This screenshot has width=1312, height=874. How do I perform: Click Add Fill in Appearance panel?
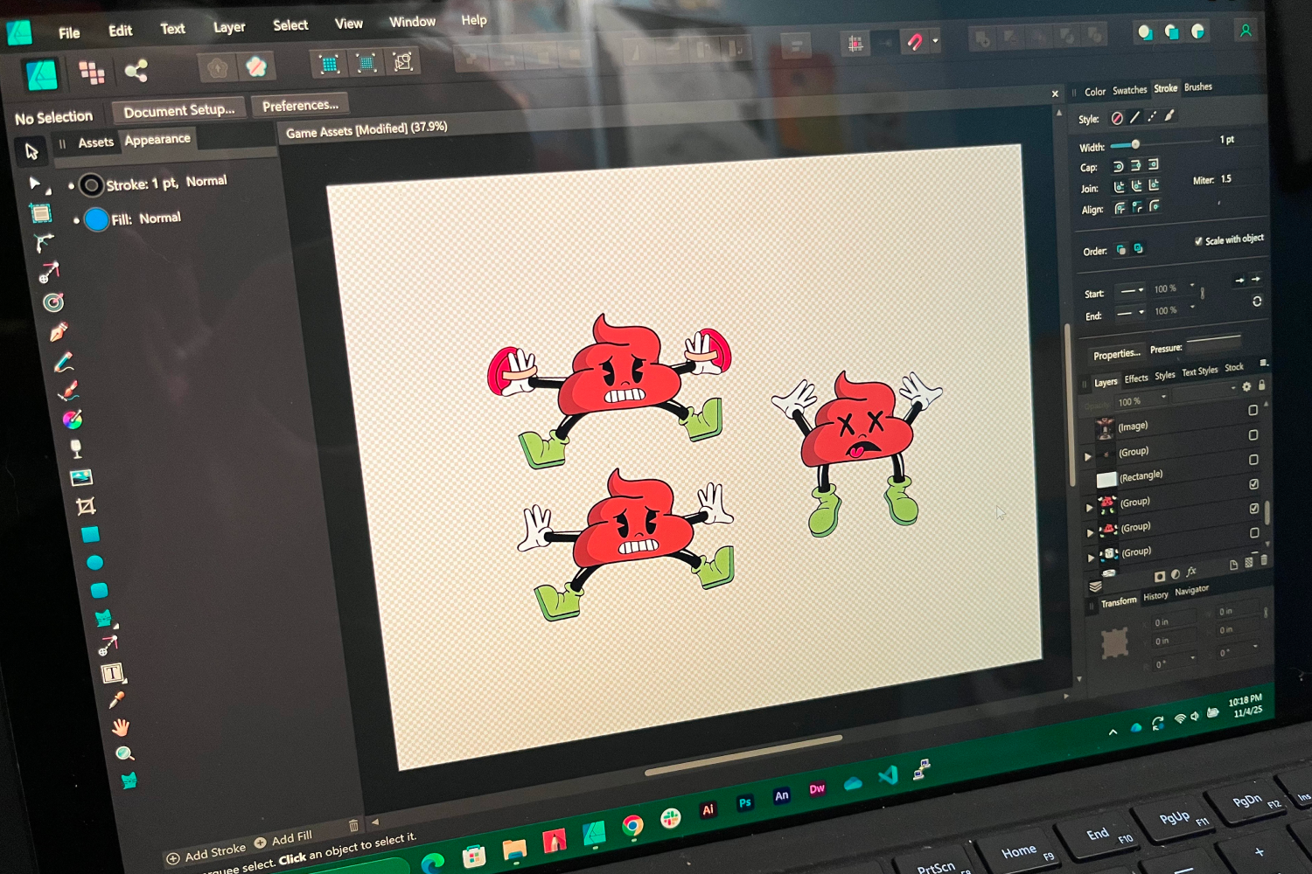pyautogui.click(x=283, y=839)
